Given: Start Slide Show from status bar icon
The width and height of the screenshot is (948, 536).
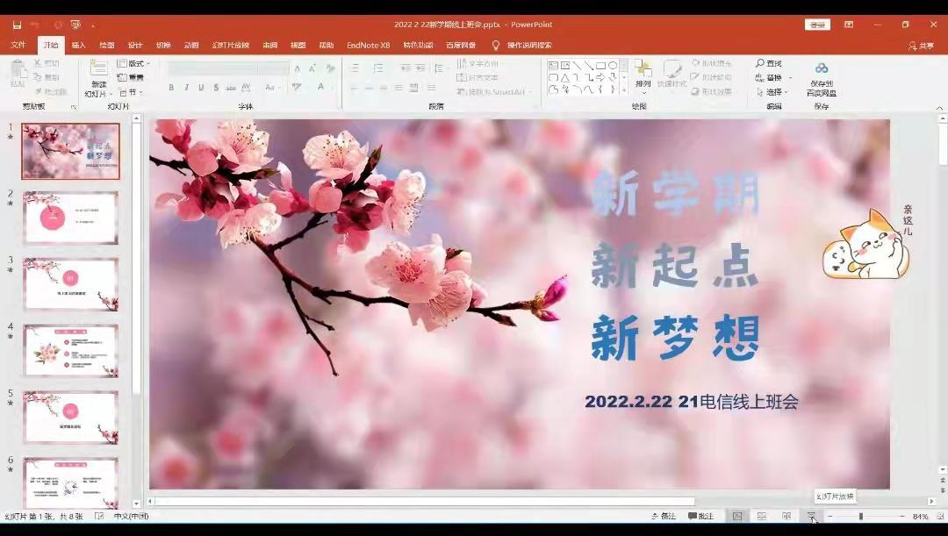Looking at the screenshot, I should pyautogui.click(x=811, y=516).
